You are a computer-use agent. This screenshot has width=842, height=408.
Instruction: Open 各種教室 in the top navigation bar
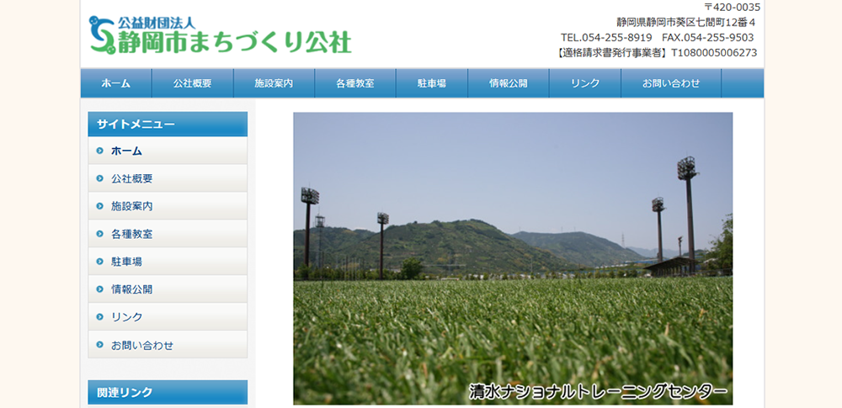pyautogui.click(x=355, y=83)
